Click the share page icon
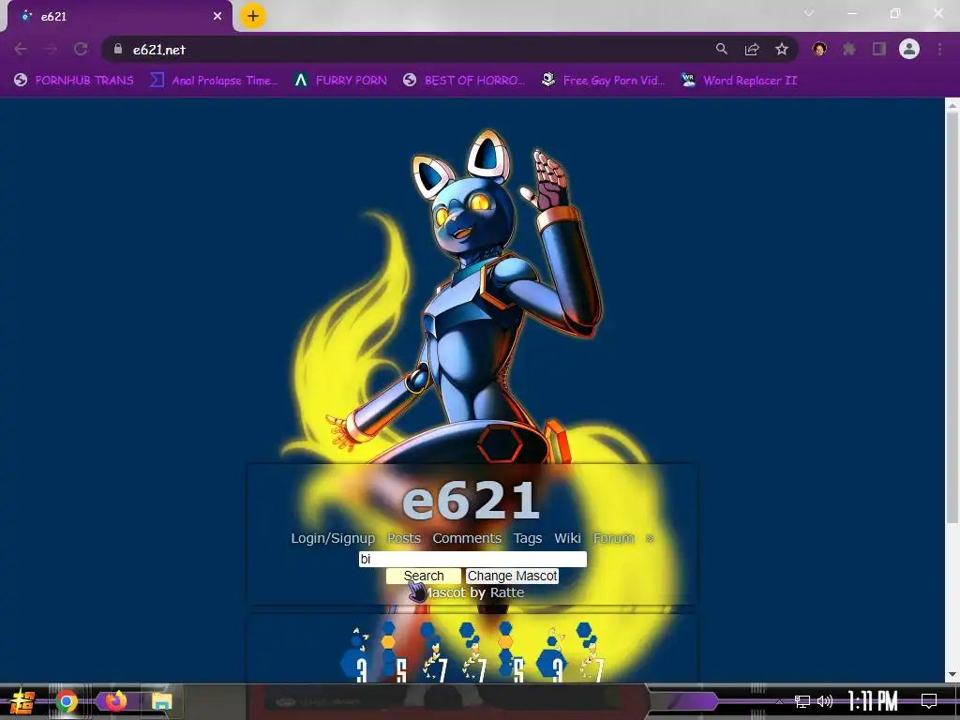Screen dimensions: 960x720 click(x=752, y=49)
